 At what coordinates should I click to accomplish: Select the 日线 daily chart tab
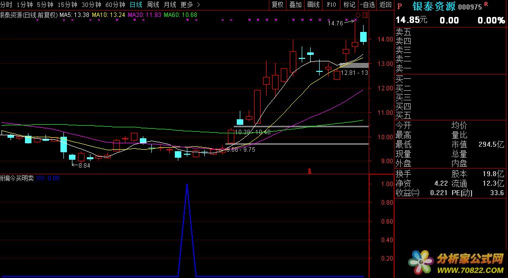[136, 4]
